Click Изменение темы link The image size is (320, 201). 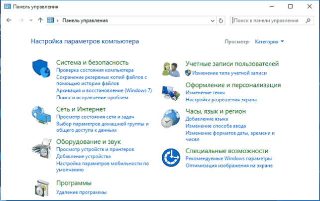coord(205,93)
